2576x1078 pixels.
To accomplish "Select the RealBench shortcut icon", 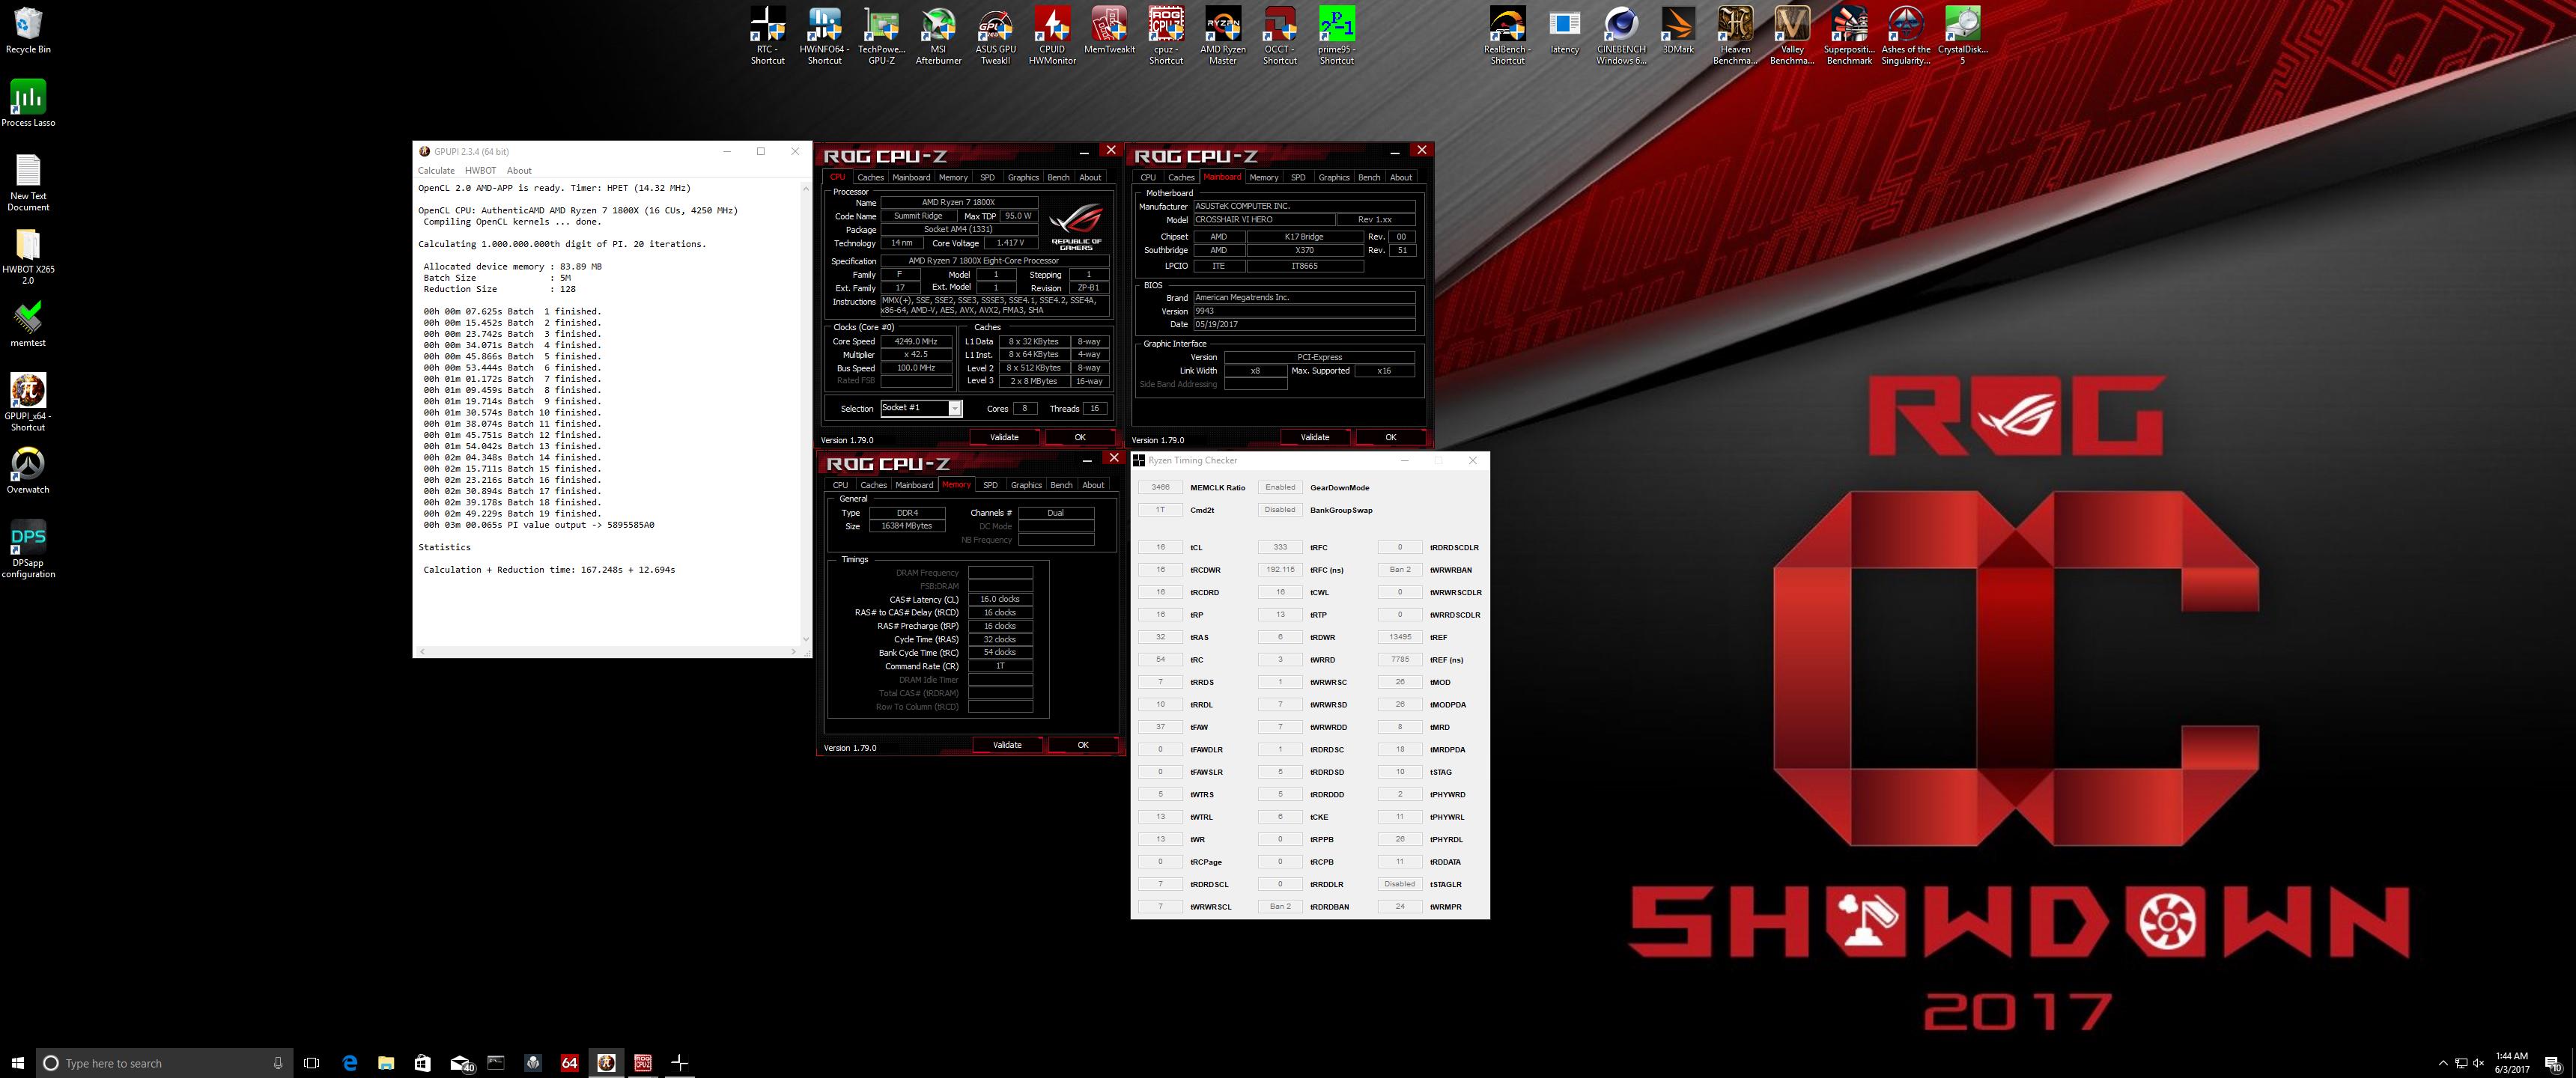I will coord(1507,35).
